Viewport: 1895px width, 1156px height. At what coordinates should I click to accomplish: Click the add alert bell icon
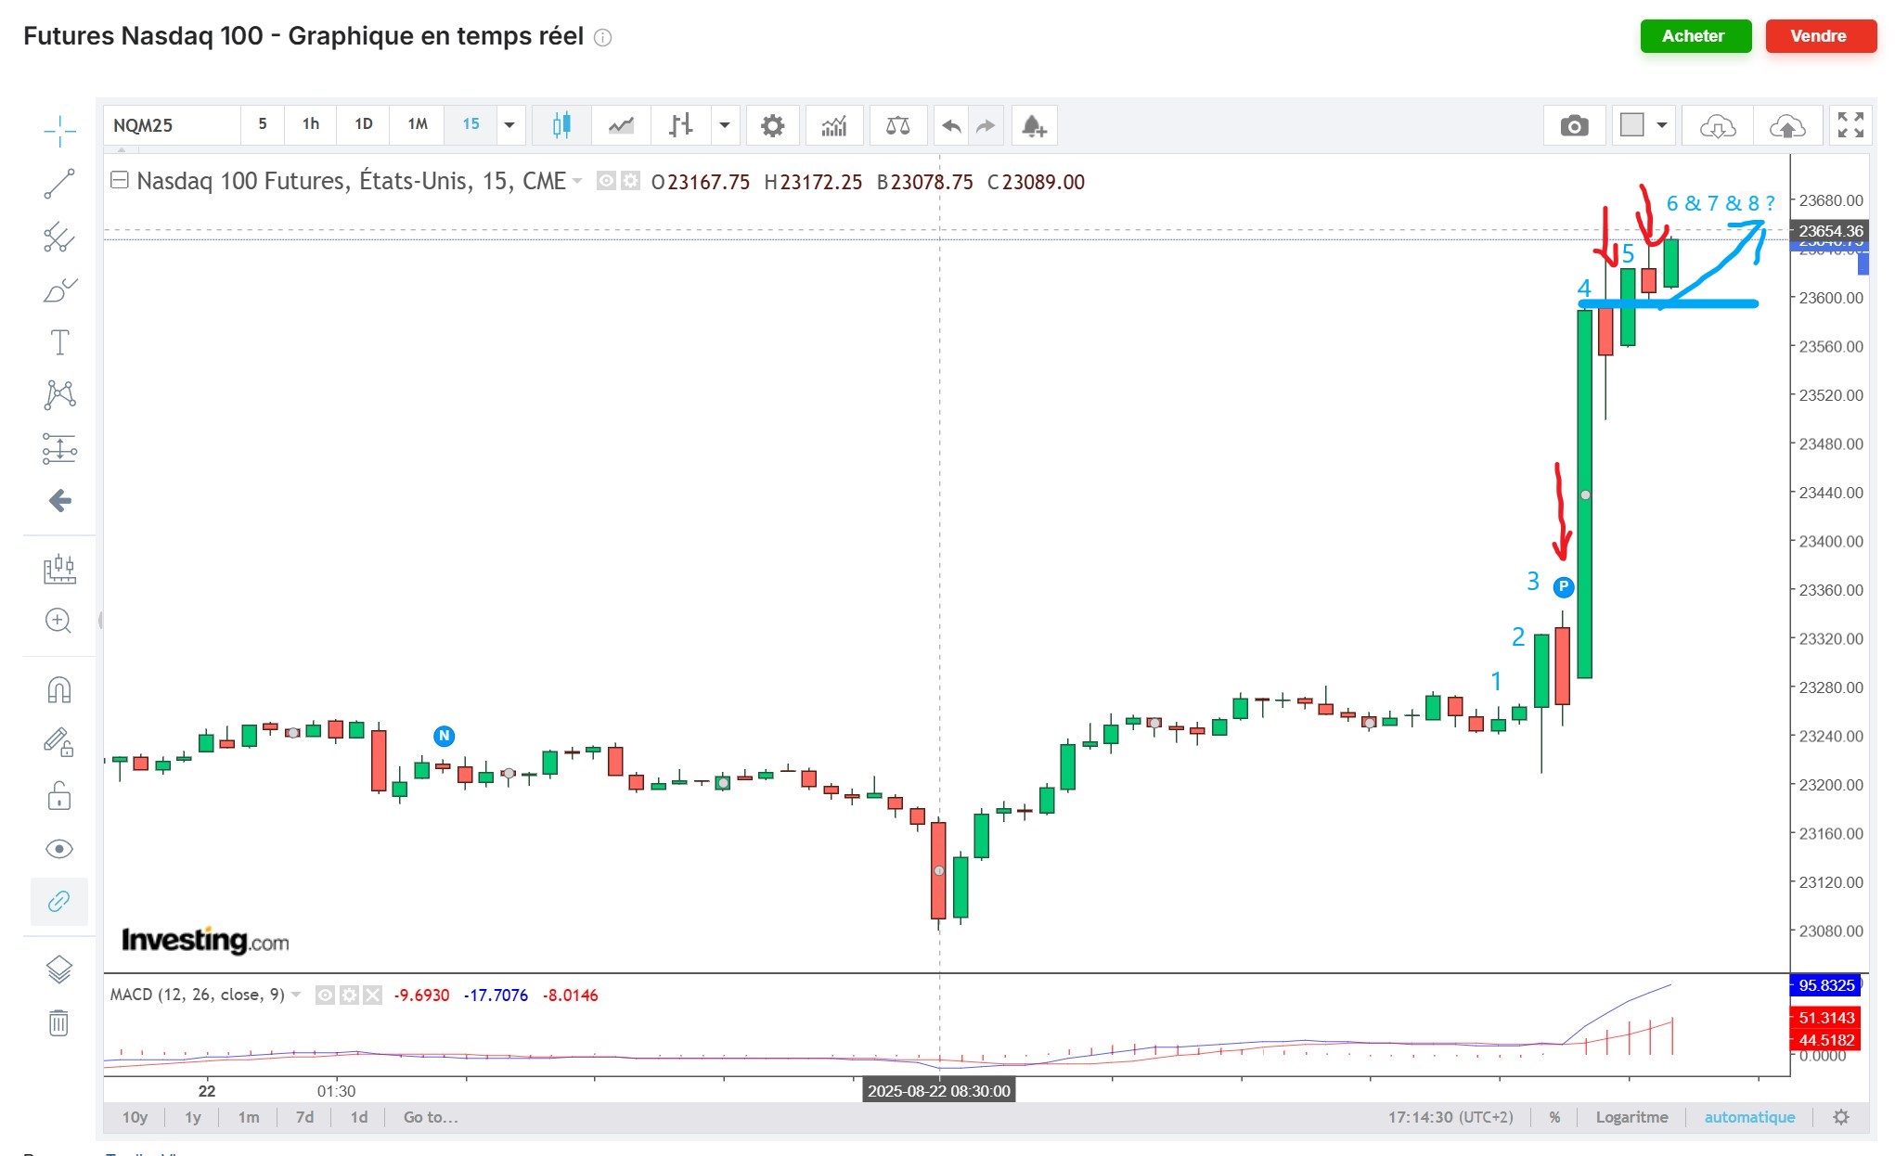[x=1034, y=125]
